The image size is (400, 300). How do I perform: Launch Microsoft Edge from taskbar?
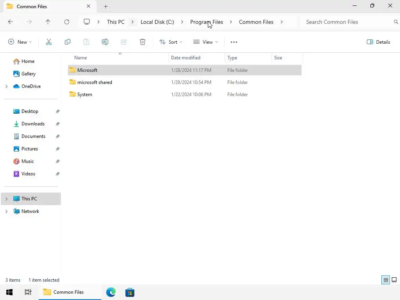point(111,292)
